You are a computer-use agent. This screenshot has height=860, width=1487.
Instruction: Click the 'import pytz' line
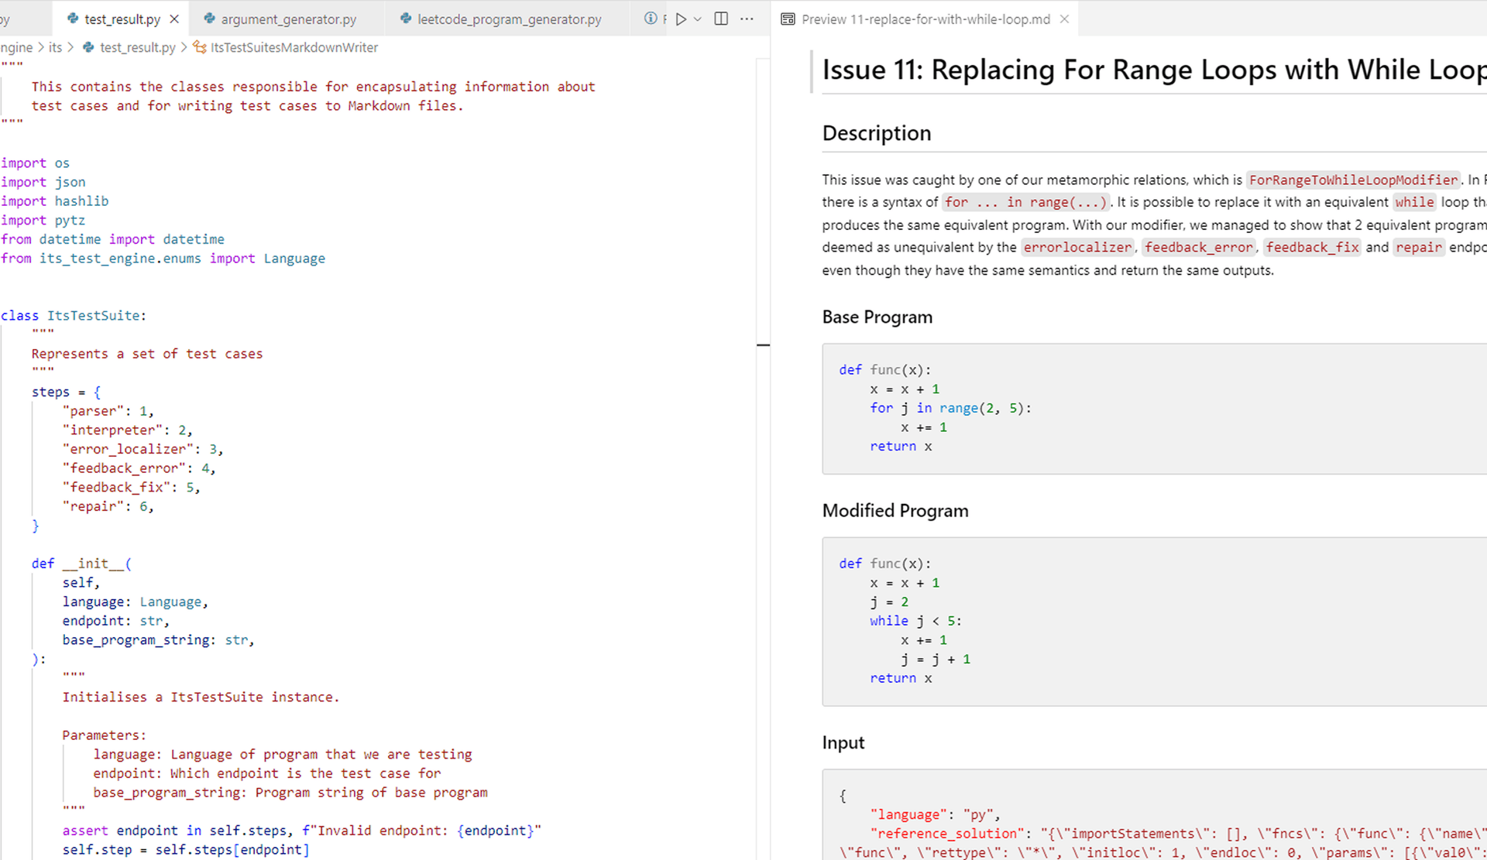[43, 220]
